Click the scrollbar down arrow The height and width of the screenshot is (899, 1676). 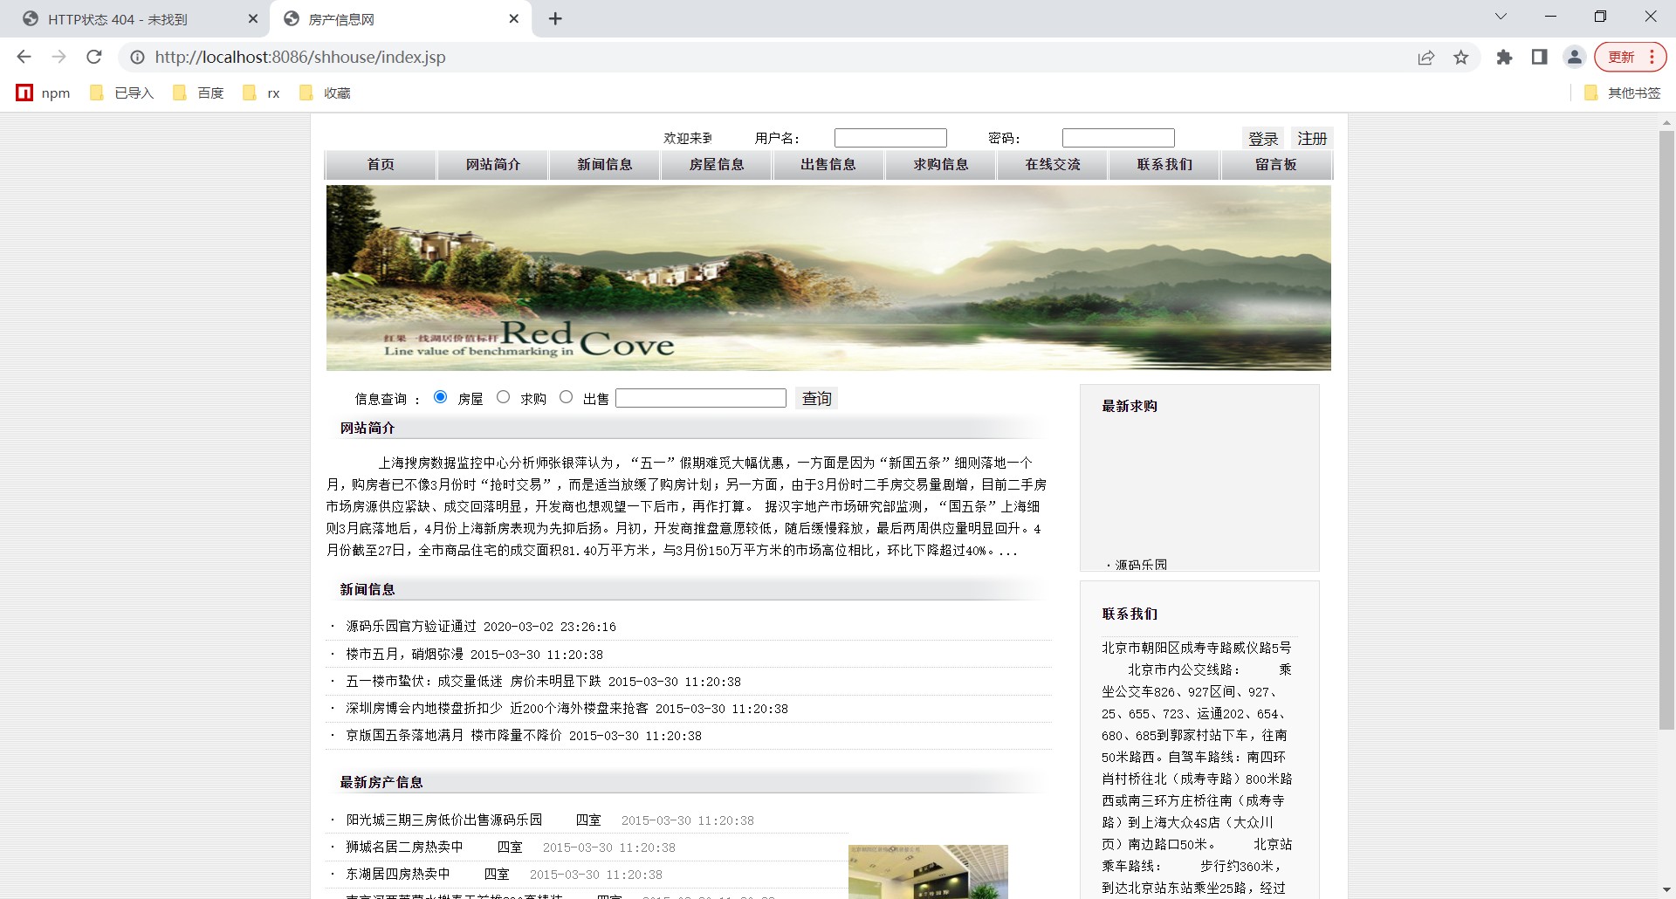(x=1666, y=889)
